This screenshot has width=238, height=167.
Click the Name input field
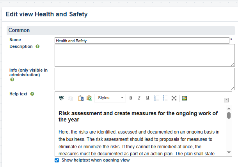click(142, 40)
